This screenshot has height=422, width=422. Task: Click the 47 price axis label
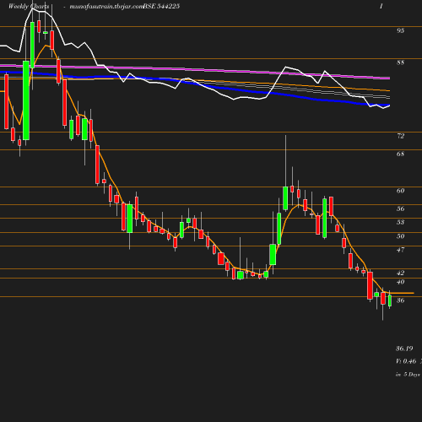pyautogui.click(x=400, y=250)
